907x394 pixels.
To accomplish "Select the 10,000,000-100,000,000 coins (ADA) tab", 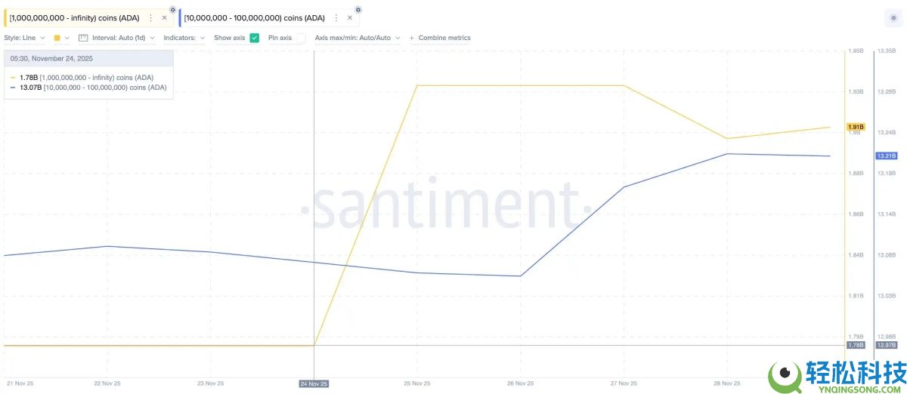I will 254,17.
